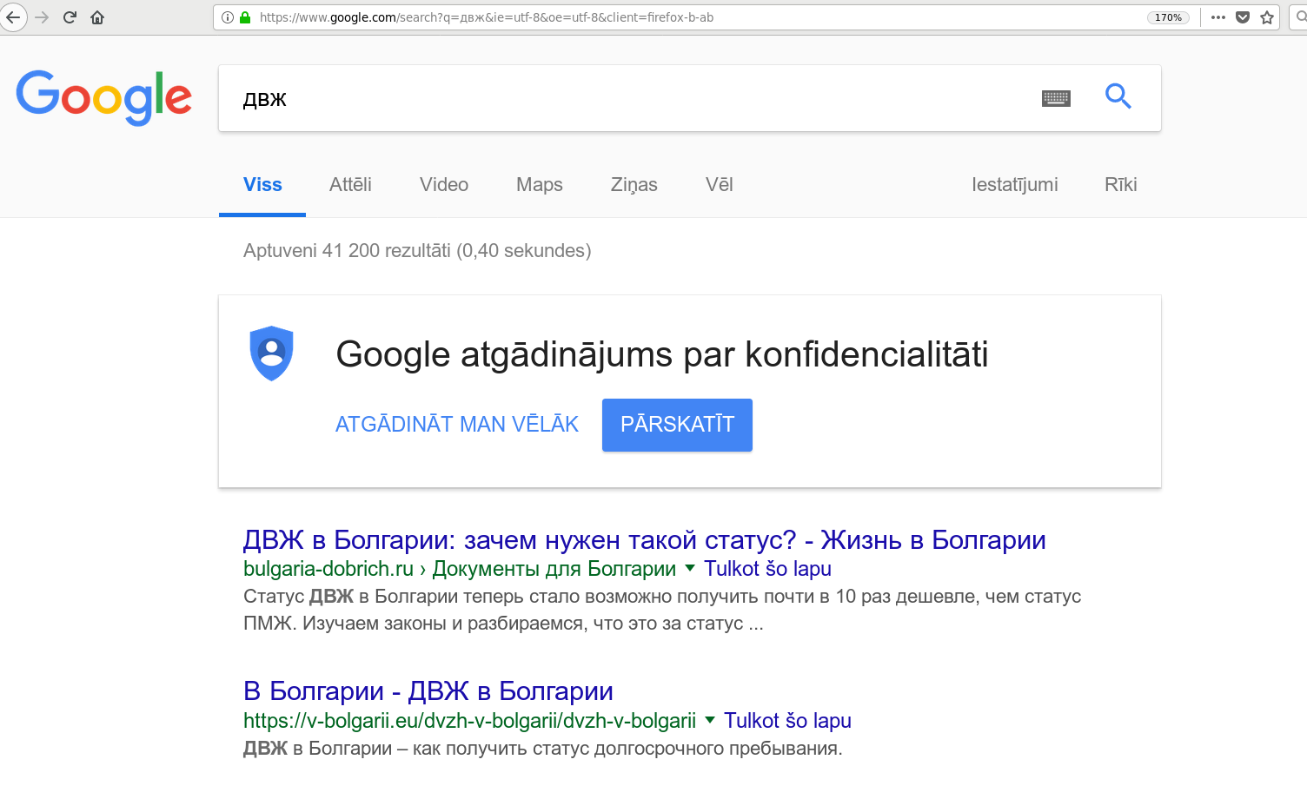The image size is (1307, 786).
Task: Reset the 170% zoom level indicator
Action: [1168, 17]
